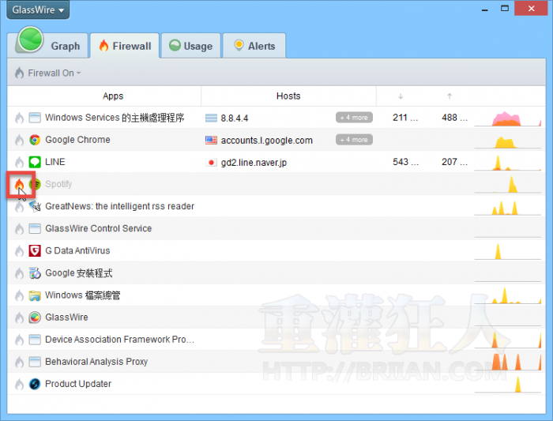The height and width of the screenshot is (421, 553).
Task: Click the green LINE app icon
Action: [35, 162]
